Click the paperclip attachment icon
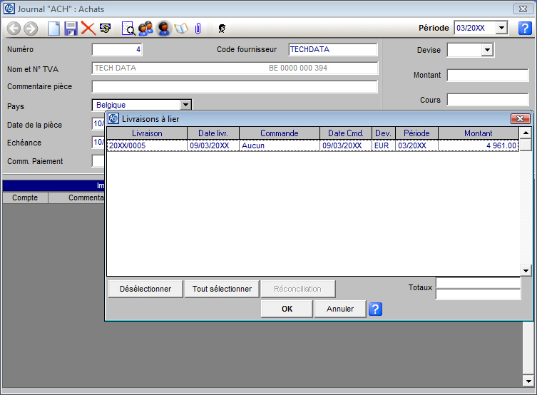 point(198,29)
